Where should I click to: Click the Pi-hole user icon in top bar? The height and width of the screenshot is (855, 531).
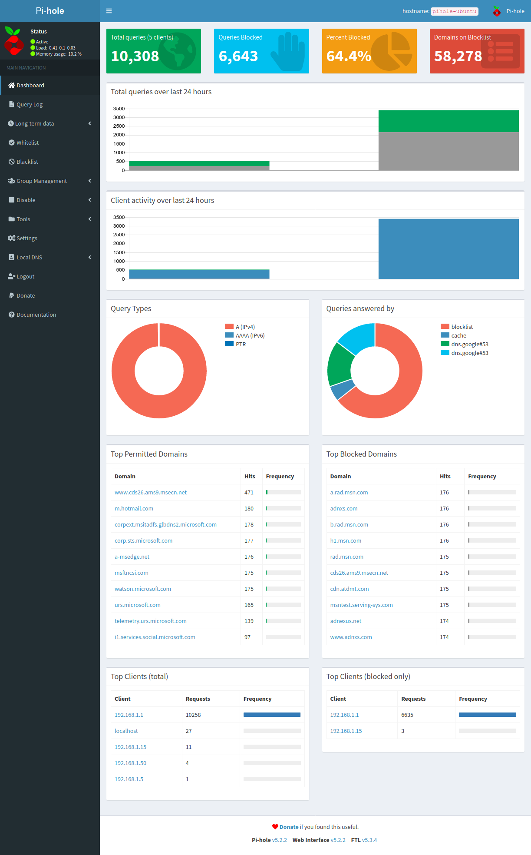click(497, 11)
